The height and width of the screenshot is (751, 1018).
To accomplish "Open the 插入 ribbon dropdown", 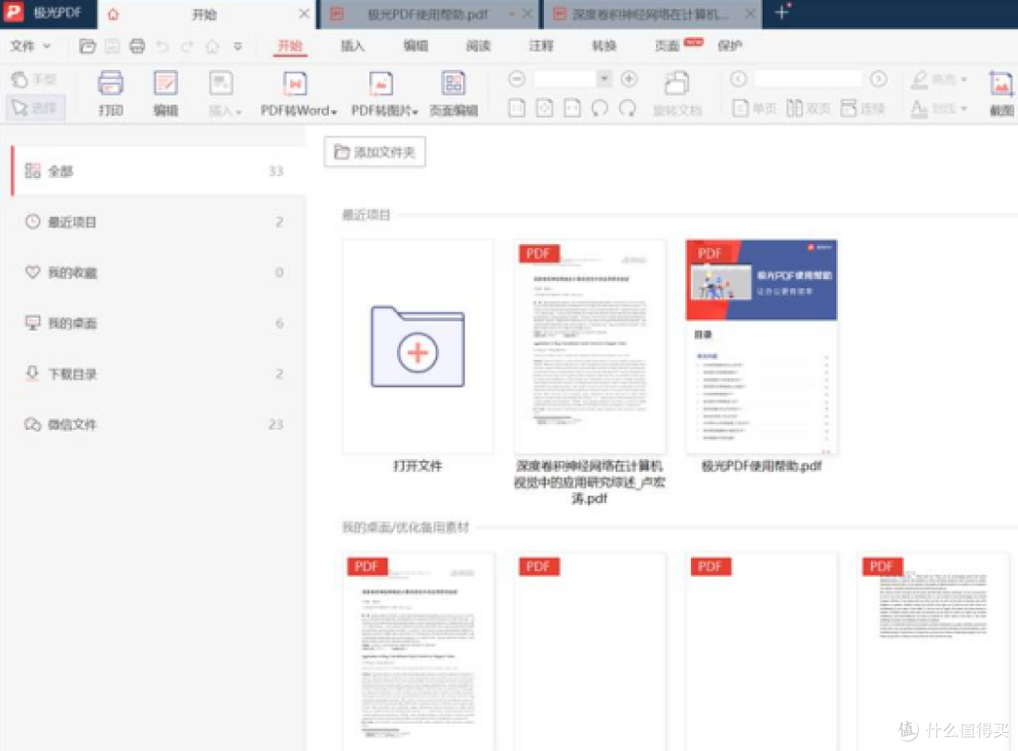I will tap(224, 93).
